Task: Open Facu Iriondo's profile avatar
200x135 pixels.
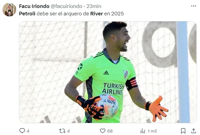Action: click(x=9, y=10)
